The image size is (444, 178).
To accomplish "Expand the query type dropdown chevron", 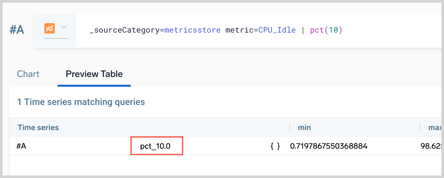I will [x=64, y=27].
